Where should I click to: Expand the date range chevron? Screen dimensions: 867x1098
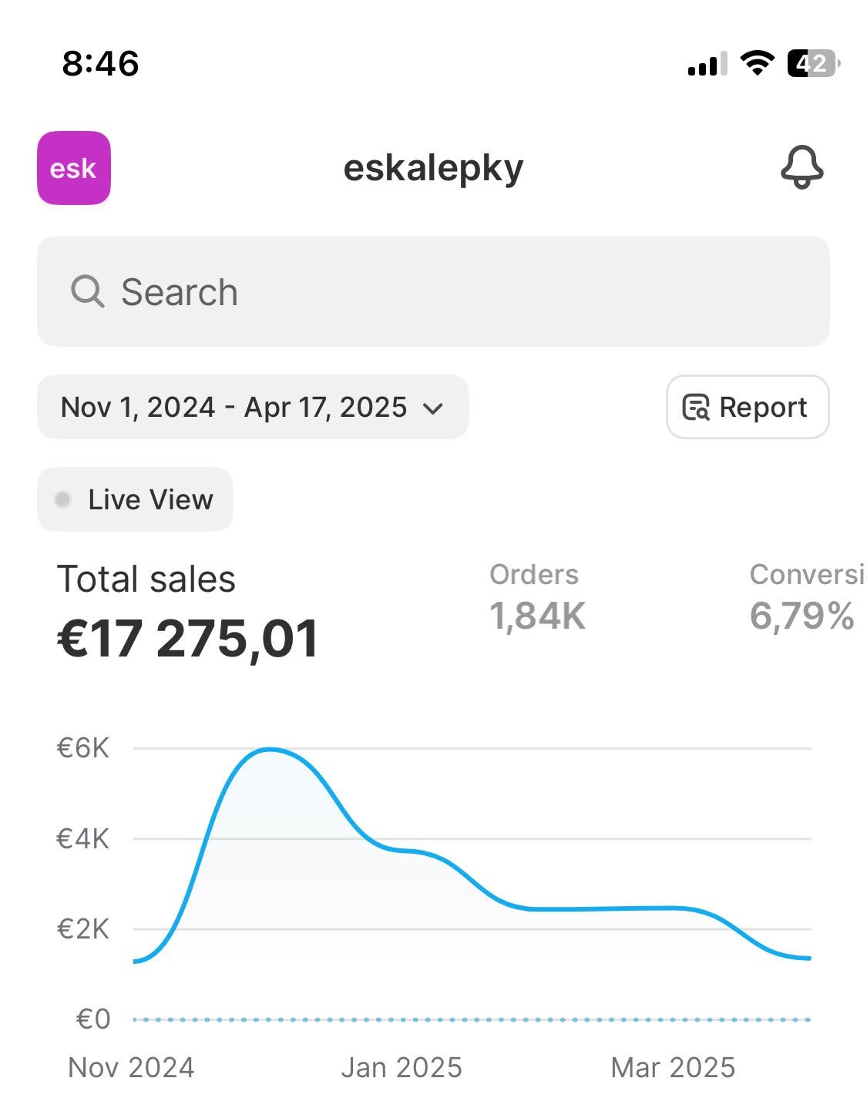(x=434, y=408)
